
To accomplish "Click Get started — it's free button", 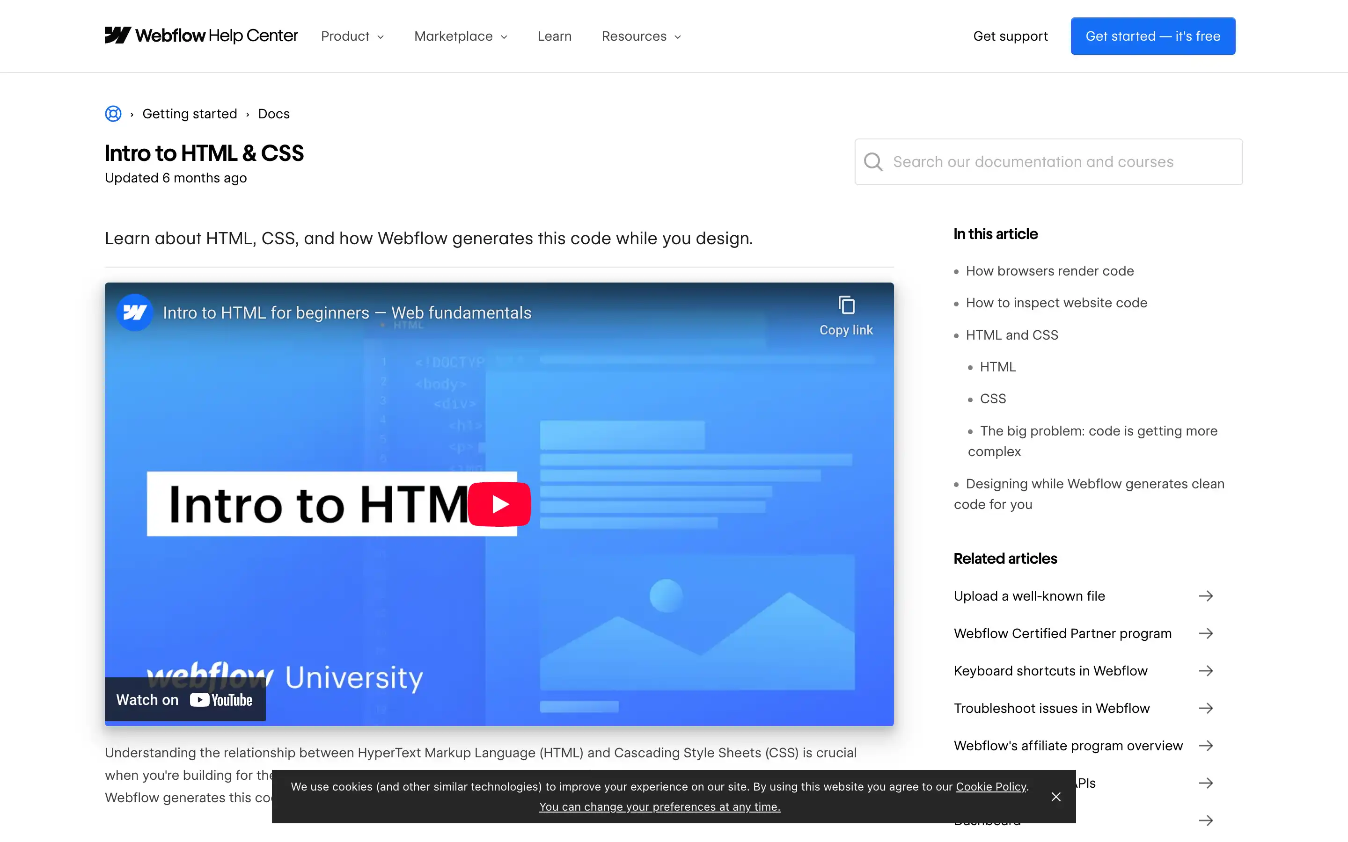I will (1152, 36).
